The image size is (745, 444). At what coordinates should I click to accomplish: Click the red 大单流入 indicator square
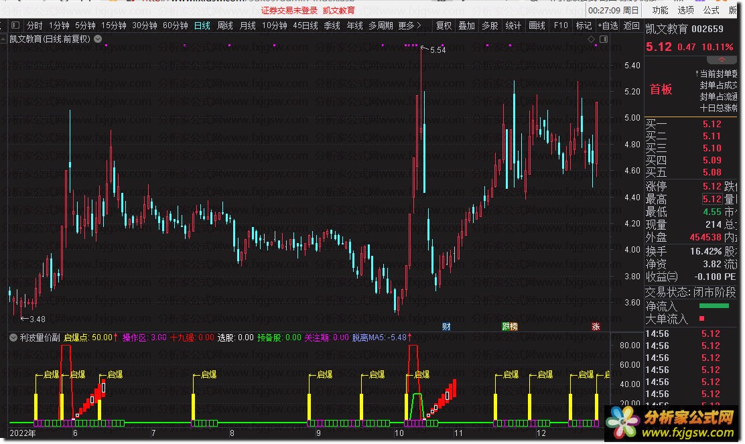(x=701, y=318)
